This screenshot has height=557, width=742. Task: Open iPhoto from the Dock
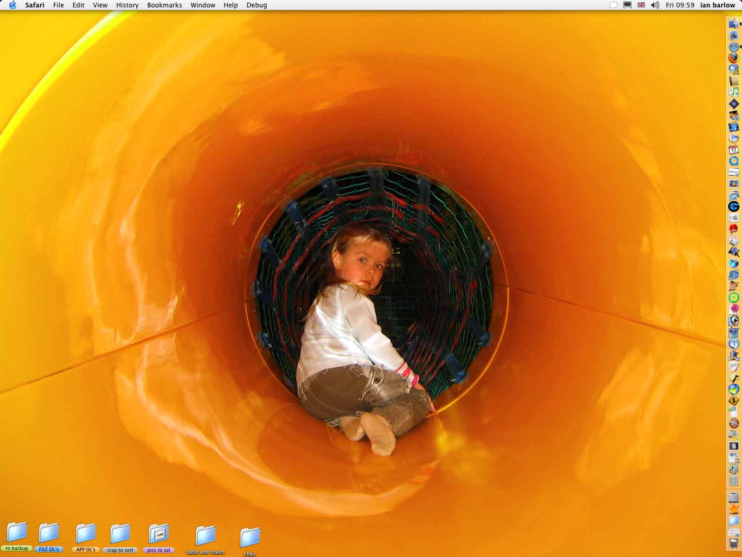734,115
